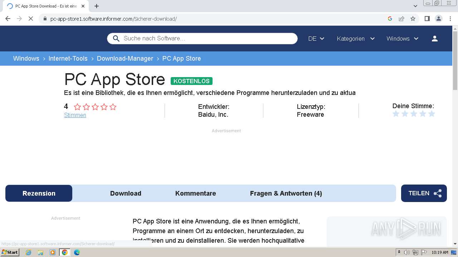Screen dimensions: 458x257
Task: Show hidden tray icons arrow
Action: [x=399, y=252]
